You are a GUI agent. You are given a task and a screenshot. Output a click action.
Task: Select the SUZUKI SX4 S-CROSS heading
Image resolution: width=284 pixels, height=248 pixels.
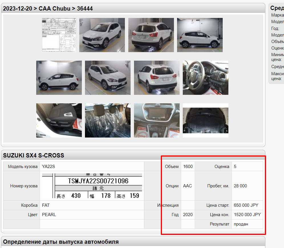(x=34, y=155)
